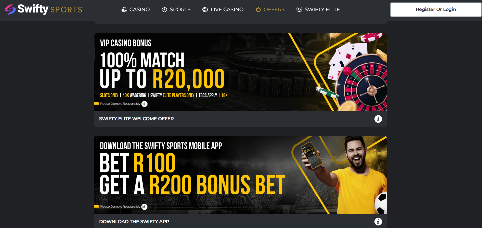Viewport: 482px width, 228px height.
Task: Click the Offers medal icon
Action: (258, 9)
